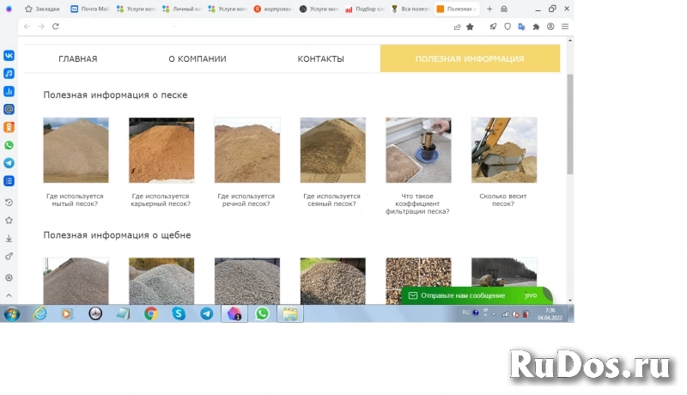
Task: Open link Сколько весит песок?
Action: (x=503, y=200)
